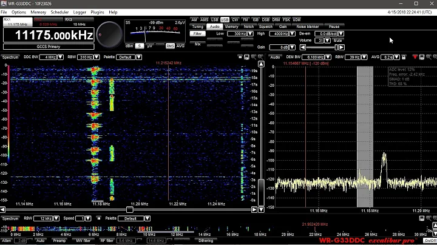Screen dimensions: 437x245
Task: Open the DDC BW dropdown
Action: (61, 57)
